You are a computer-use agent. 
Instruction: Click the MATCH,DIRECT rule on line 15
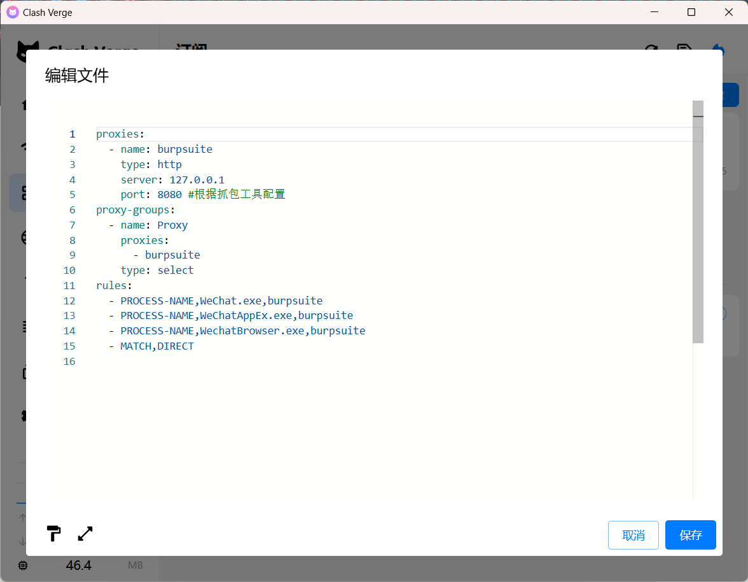point(156,346)
